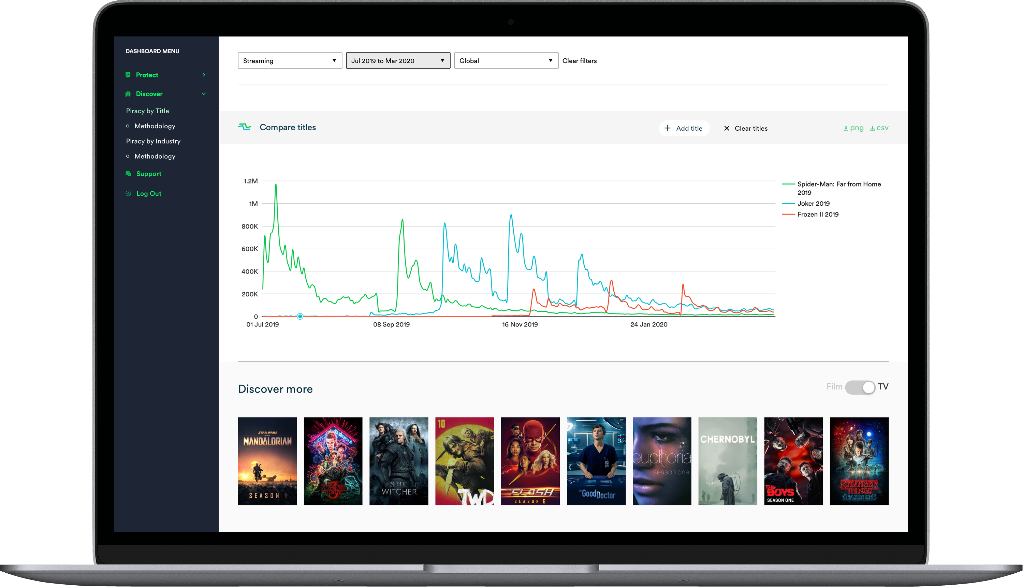Download chart as png
The image size is (1023, 587).
(x=853, y=128)
